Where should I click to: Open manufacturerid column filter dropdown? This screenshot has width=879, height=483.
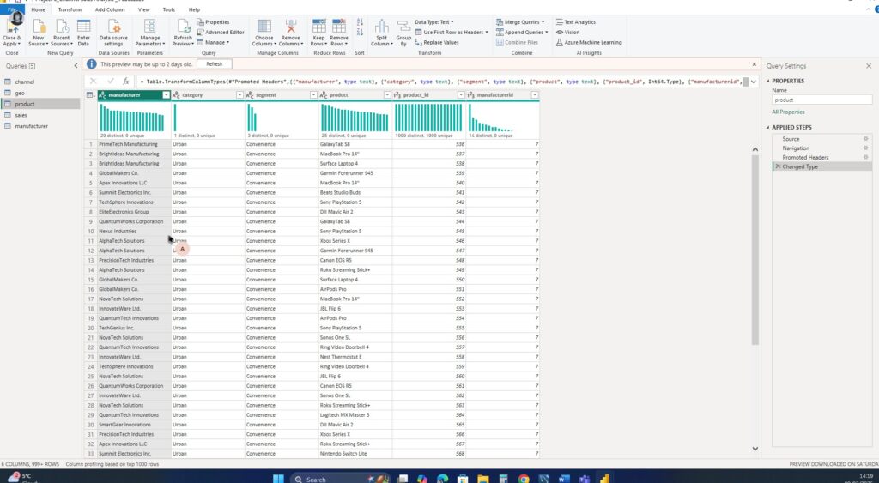pos(535,95)
